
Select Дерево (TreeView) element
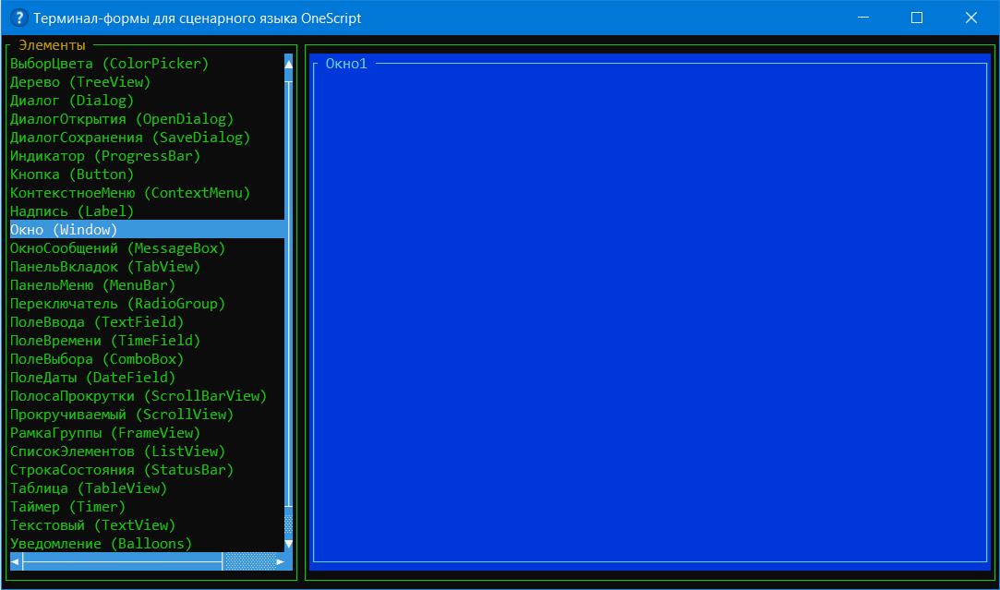coord(79,82)
